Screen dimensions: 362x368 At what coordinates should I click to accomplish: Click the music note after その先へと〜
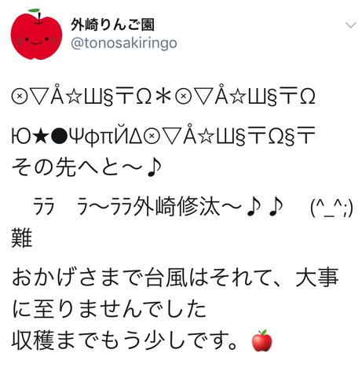click(x=154, y=167)
